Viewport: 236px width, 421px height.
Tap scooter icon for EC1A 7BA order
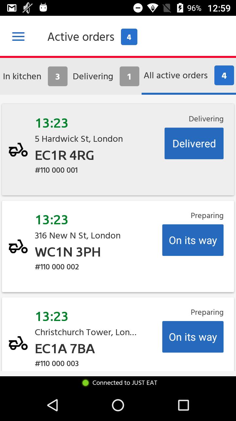(x=18, y=343)
